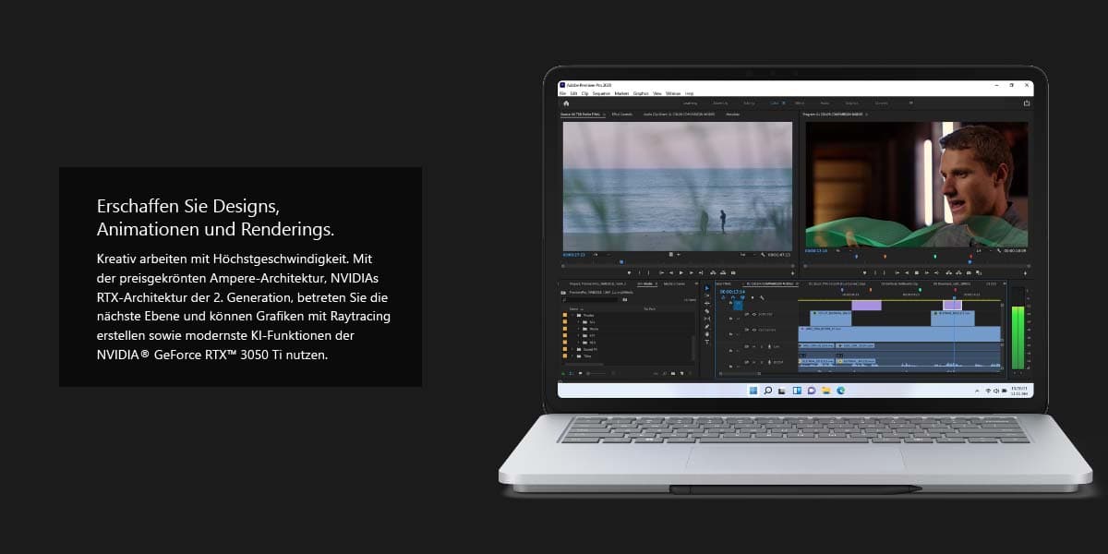The height and width of the screenshot is (554, 1108).
Task: Open the Widgets taskbar icon
Action: 797,391
